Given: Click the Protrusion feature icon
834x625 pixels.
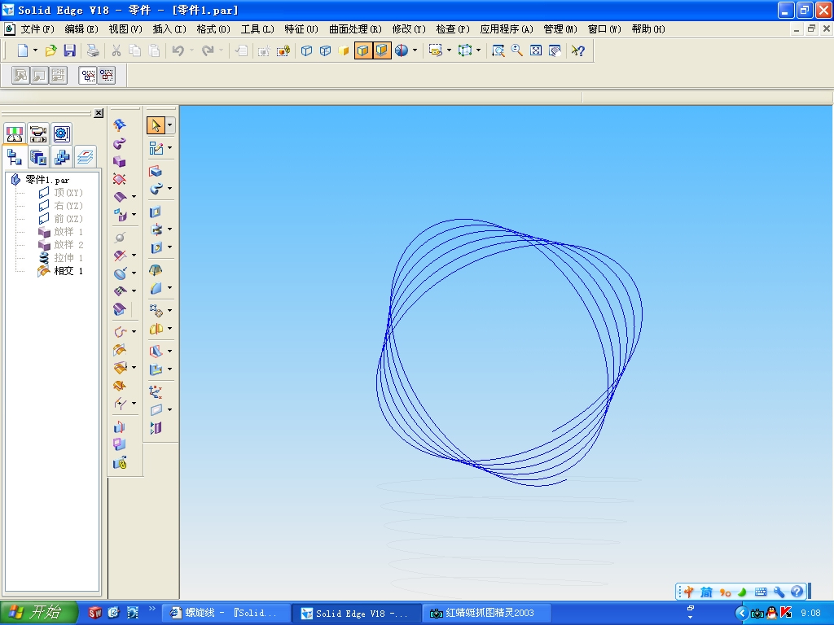Looking at the screenshot, I should [x=156, y=171].
